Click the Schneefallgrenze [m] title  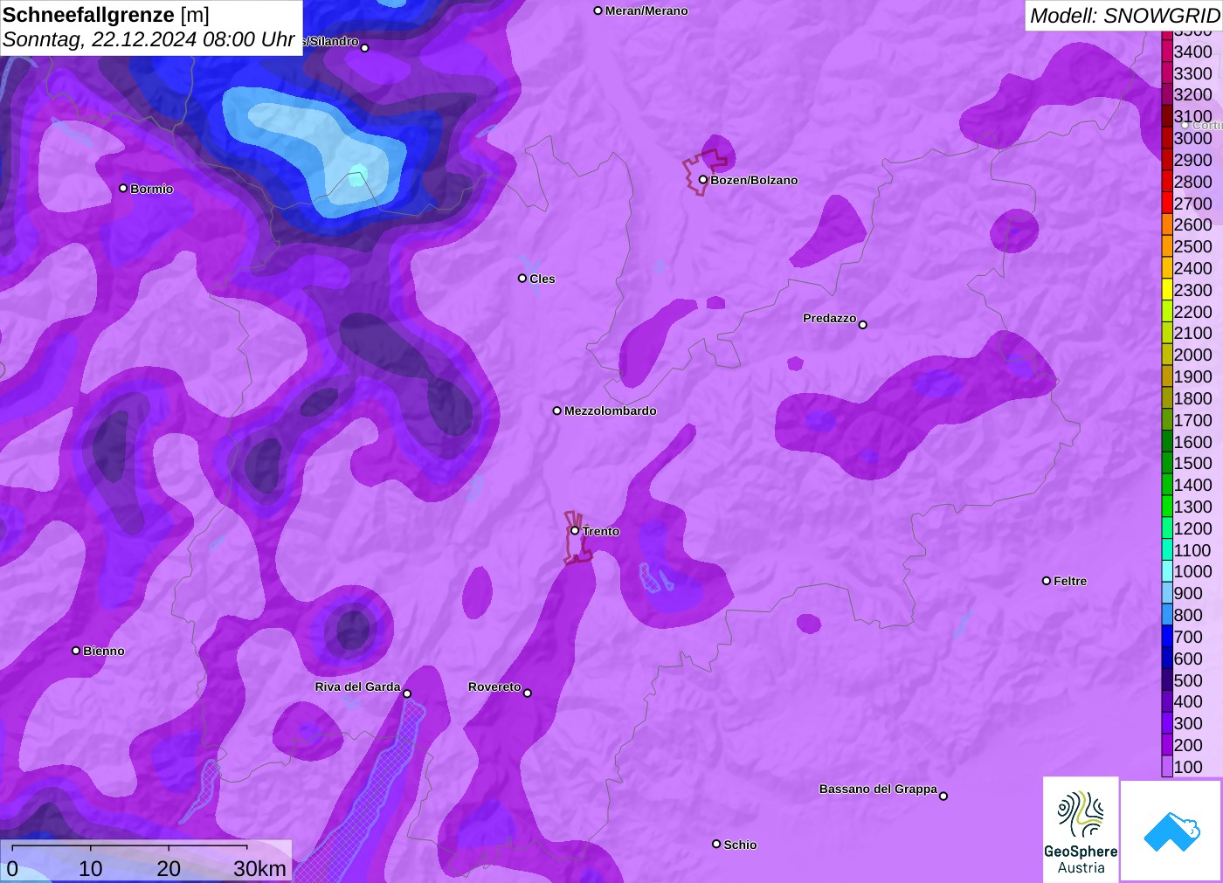106,15
